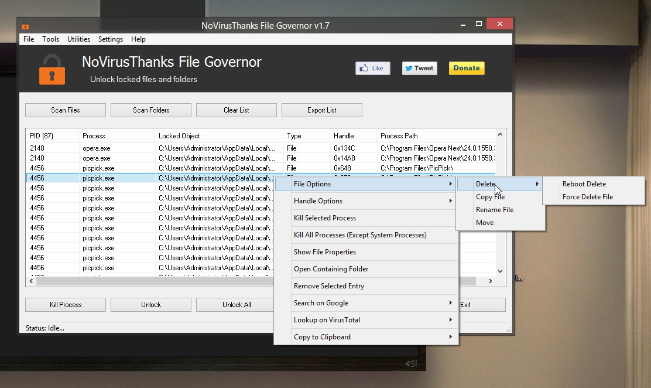Select Reboot Delete option
This screenshot has width=651, height=388.
point(593,184)
